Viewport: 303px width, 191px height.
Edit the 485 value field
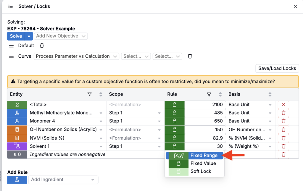[205, 113]
